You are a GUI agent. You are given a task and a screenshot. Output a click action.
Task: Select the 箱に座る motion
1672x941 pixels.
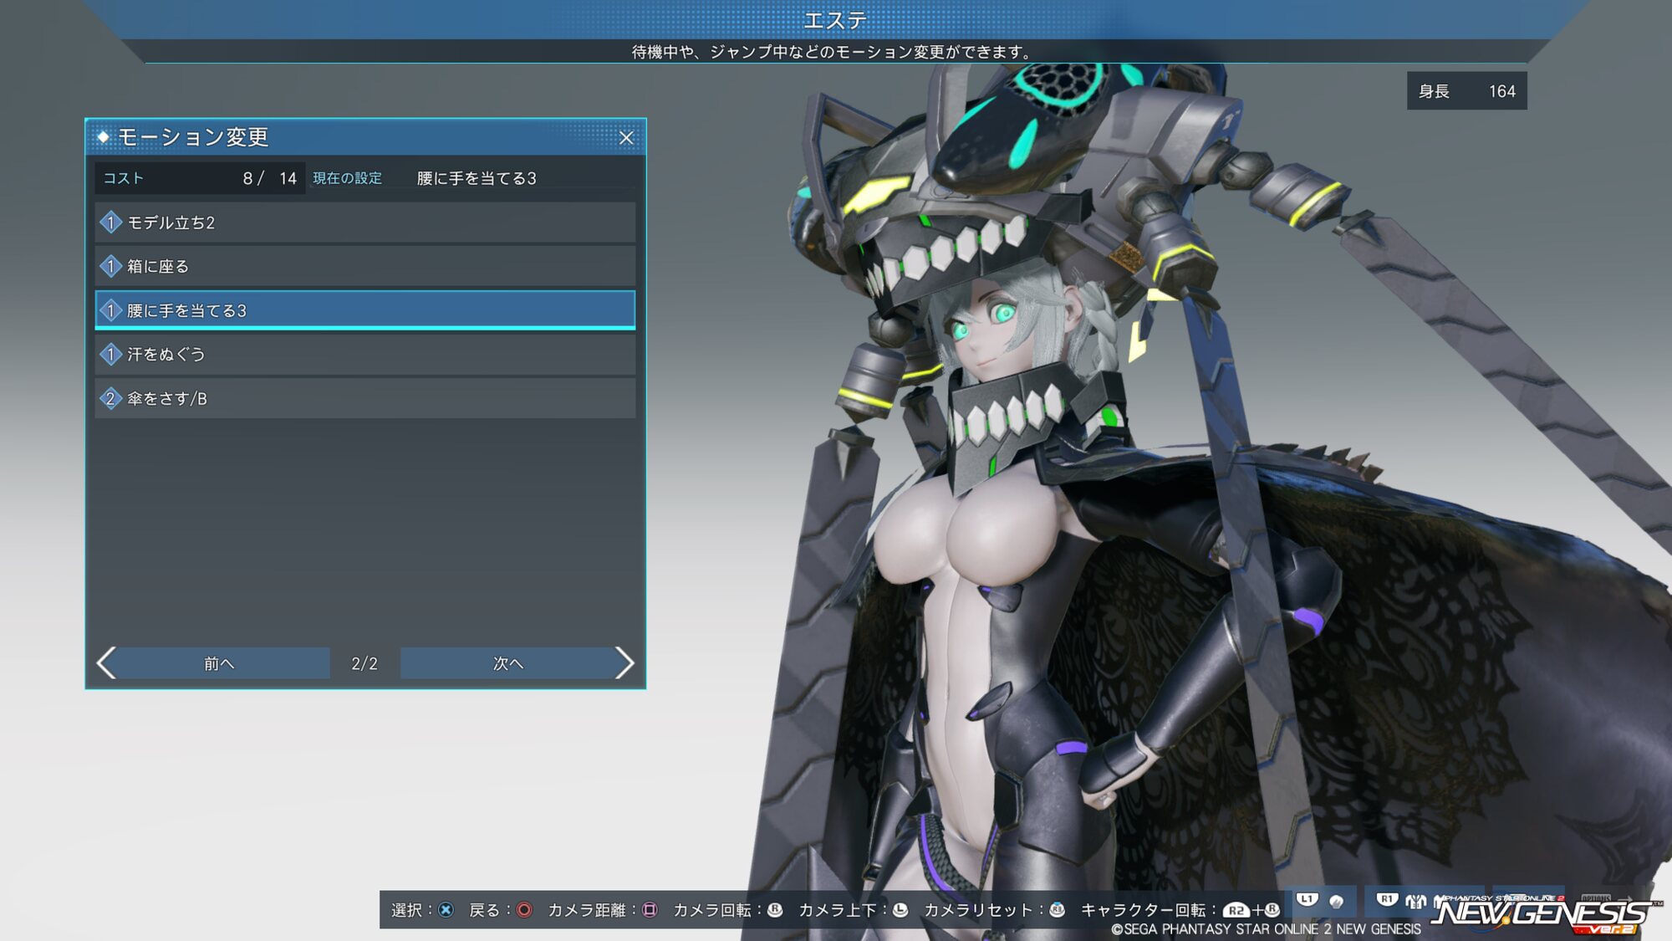click(x=364, y=266)
